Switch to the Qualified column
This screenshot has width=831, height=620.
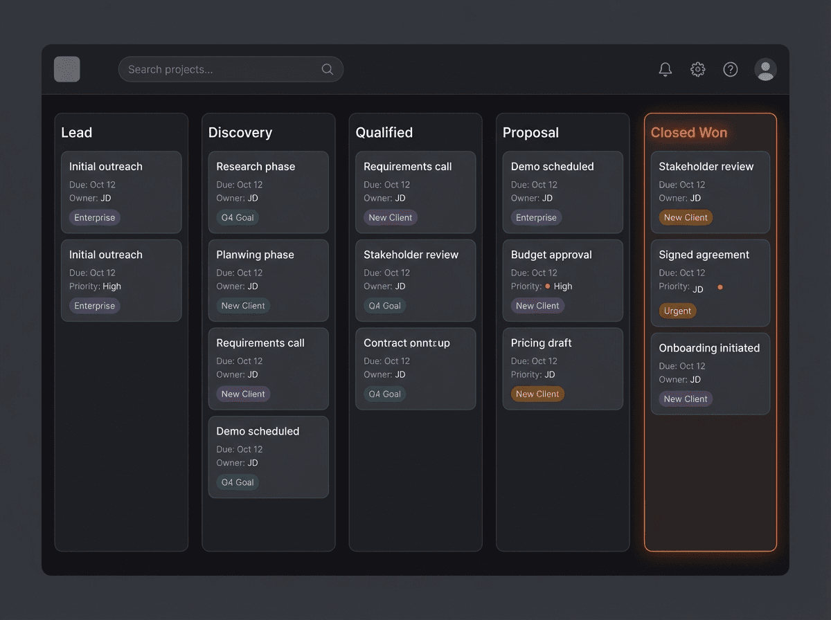click(x=384, y=132)
